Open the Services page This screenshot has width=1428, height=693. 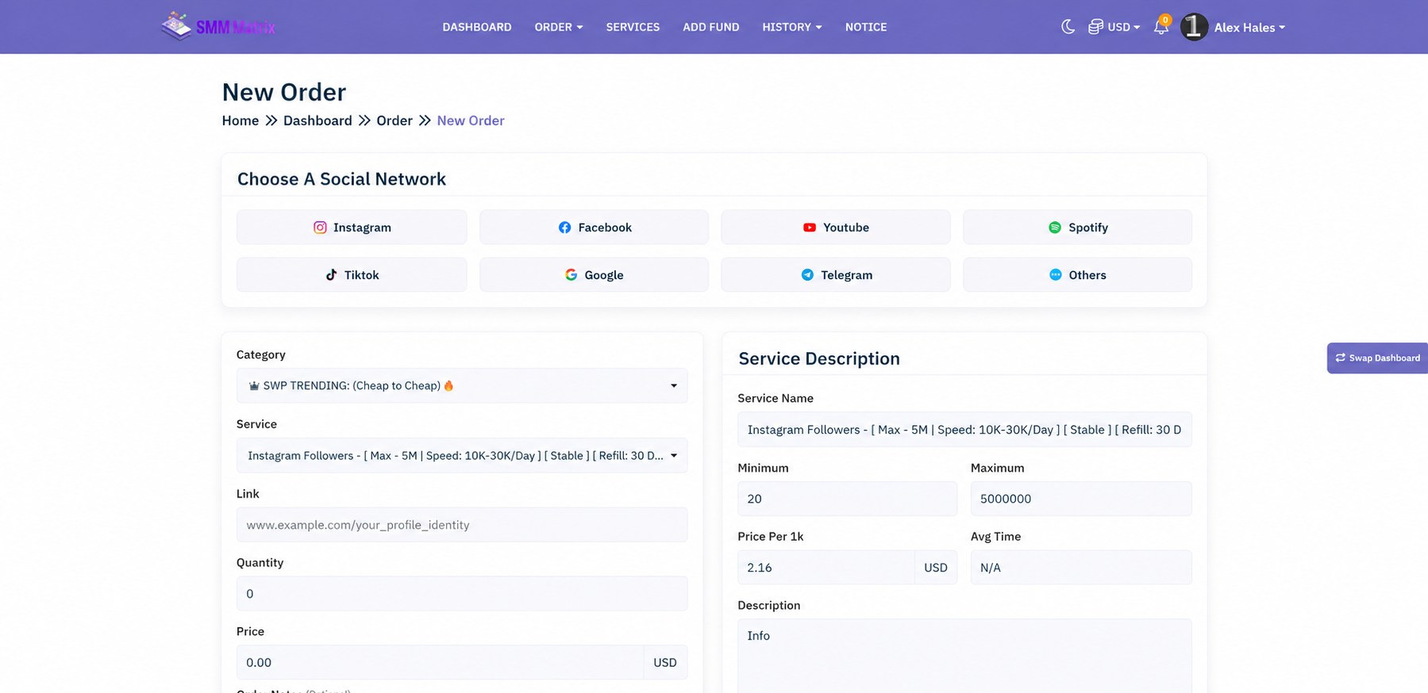(633, 27)
